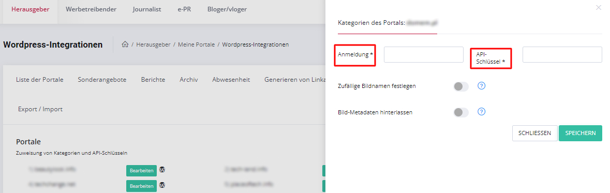
Task: Enable Zufällige Bildnamen festlegen switch
Action: click(461, 86)
